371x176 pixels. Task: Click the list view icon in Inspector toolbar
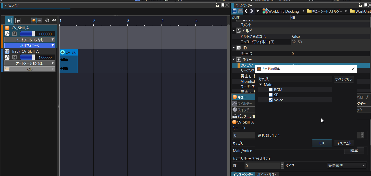(234, 11)
